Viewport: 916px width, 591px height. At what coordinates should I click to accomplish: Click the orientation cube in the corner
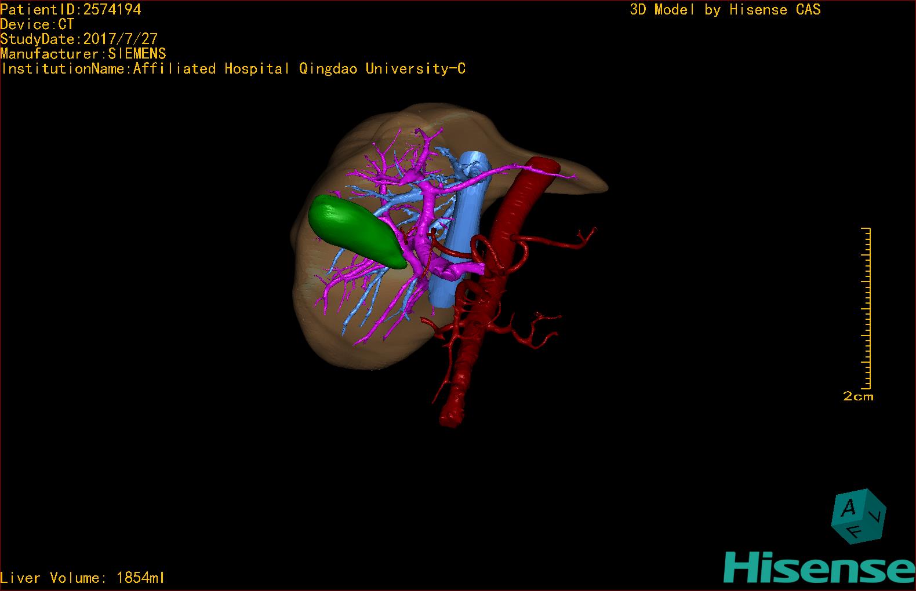point(859,516)
